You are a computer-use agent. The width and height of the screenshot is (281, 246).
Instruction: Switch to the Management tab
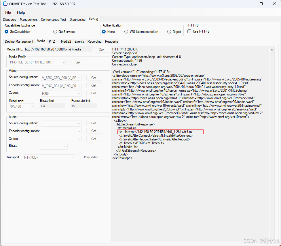tap(29, 19)
